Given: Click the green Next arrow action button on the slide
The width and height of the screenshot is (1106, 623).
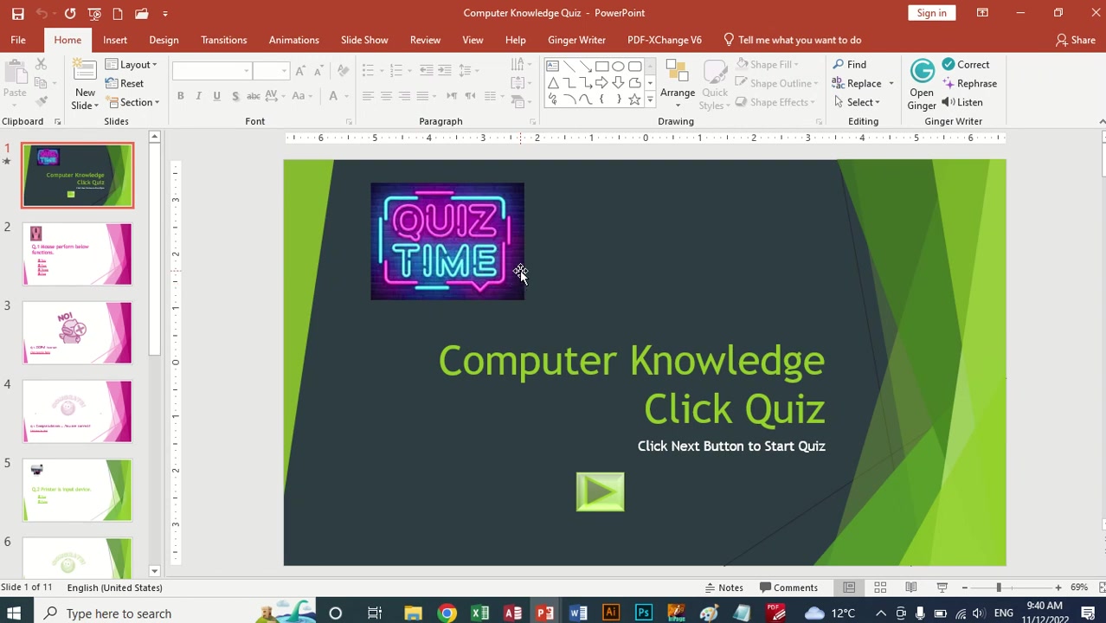Looking at the screenshot, I should click(600, 491).
